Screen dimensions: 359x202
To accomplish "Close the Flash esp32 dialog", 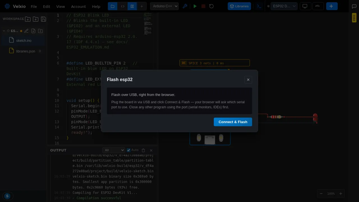I will [x=248, y=80].
